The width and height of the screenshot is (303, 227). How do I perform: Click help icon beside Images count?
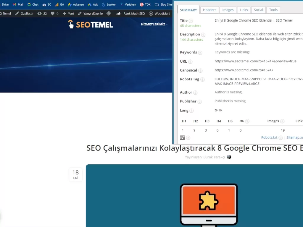(282, 121)
